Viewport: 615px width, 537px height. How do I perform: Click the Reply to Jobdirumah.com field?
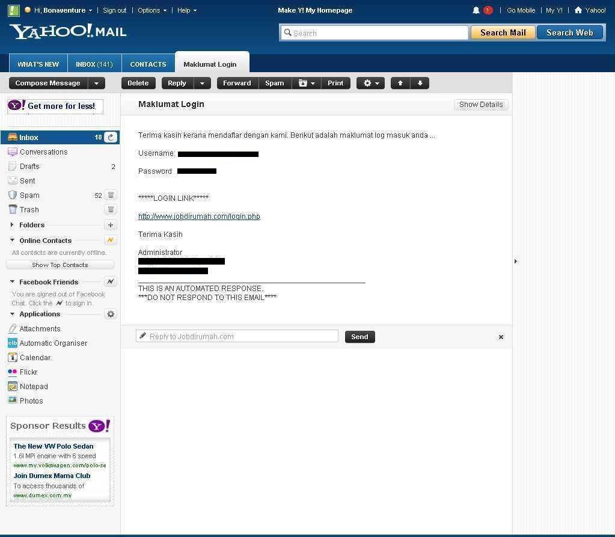[x=237, y=336]
